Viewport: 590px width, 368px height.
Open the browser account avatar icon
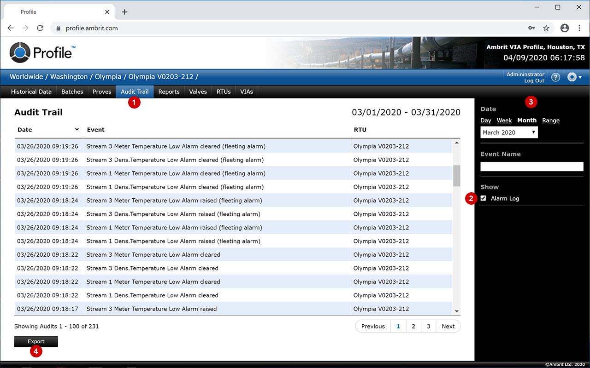click(x=565, y=28)
